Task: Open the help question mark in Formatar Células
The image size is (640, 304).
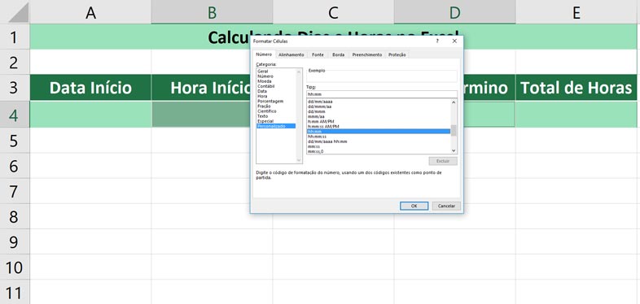Action: point(437,41)
